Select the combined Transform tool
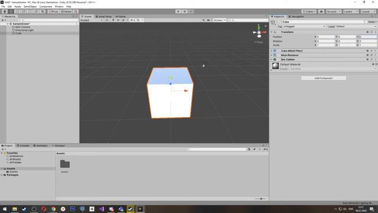Image resolution: width=378 pixels, height=213 pixels. [x=36, y=11]
